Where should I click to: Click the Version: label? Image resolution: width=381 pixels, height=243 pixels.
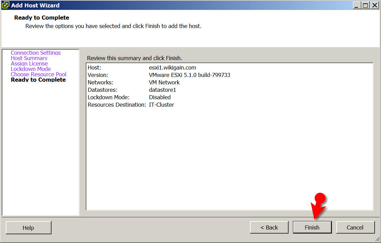coord(98,75)
